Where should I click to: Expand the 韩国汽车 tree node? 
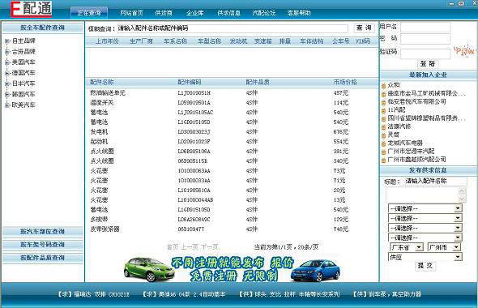(7, 95)
